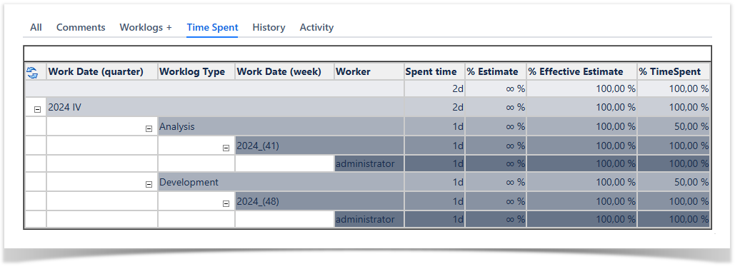
Task: Open the History tab
Action: pyautogui.click(x=269, y=27)
